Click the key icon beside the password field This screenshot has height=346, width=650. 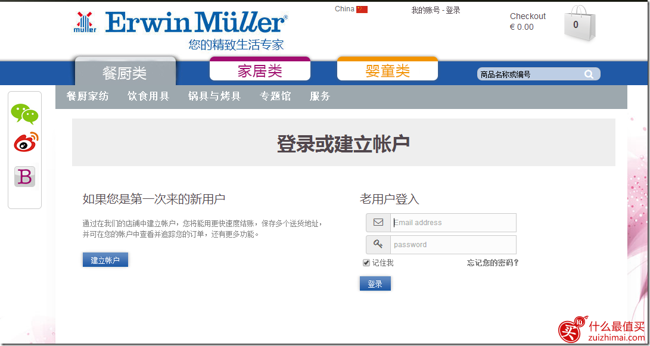(x=378, y=245)
